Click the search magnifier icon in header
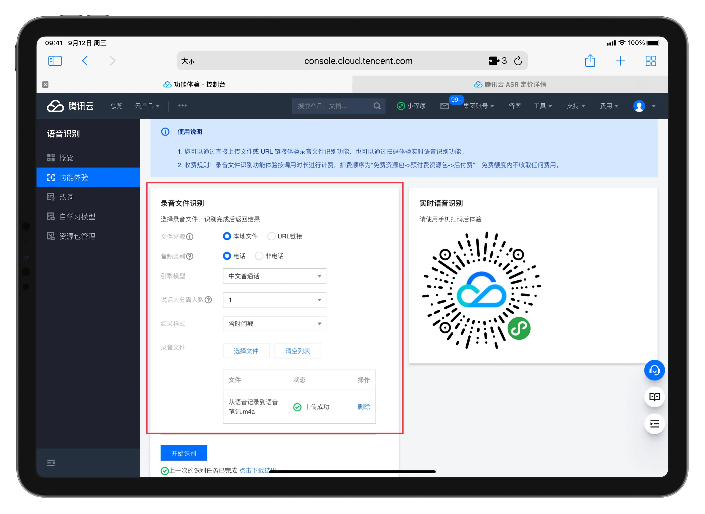Screen dimensions: 705x514 377,106
